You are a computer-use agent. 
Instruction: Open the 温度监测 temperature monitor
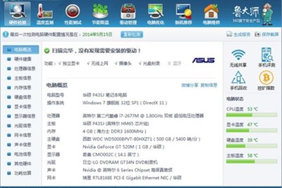[x=45, y=14]
